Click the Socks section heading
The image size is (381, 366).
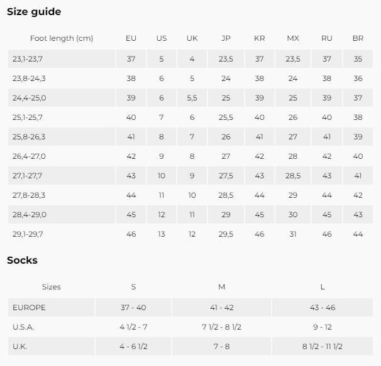tap(22, 260)
